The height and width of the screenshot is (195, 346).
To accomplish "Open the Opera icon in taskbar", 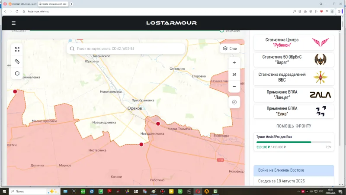I will 198,191.
